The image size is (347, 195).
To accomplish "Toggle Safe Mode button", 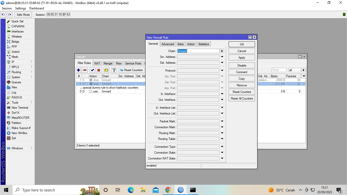I will [x=23, y=15].
